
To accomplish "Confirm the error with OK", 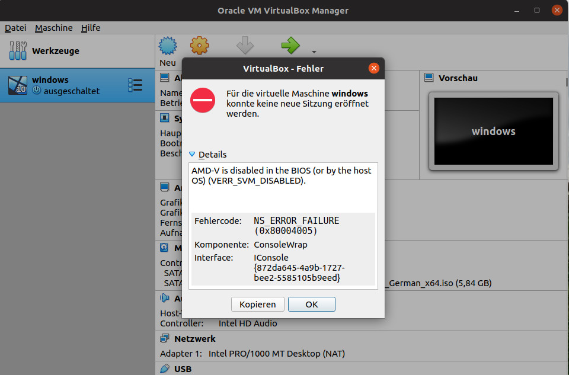I will [311, 305].
